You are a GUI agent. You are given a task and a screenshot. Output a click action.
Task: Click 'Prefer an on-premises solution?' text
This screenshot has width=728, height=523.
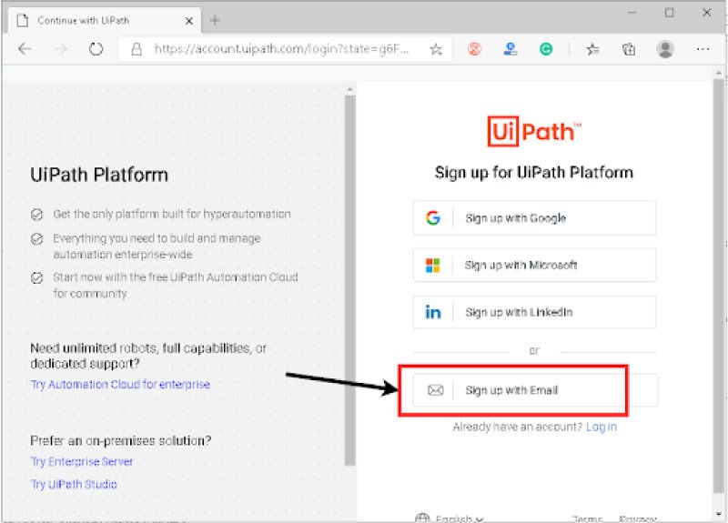click(121, 440)
